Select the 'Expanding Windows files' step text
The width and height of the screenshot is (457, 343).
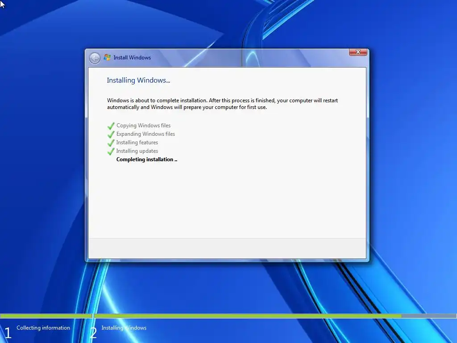click(145, 134)
